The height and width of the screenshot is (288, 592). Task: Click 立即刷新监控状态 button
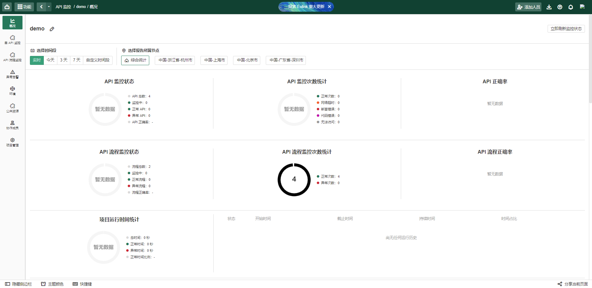(x=566, y=29)
